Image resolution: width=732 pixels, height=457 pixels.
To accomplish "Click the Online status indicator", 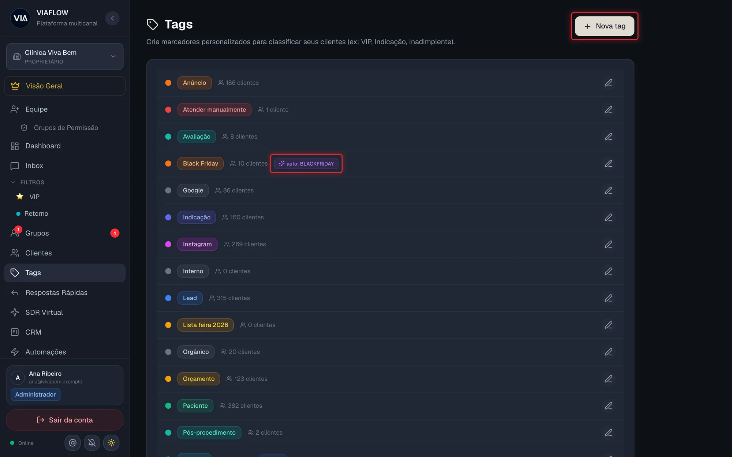I will click(22, 443).
